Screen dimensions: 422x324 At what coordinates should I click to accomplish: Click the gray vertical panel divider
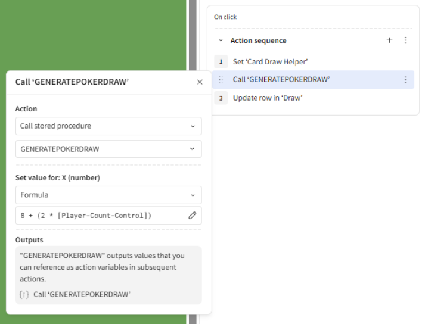193,179
